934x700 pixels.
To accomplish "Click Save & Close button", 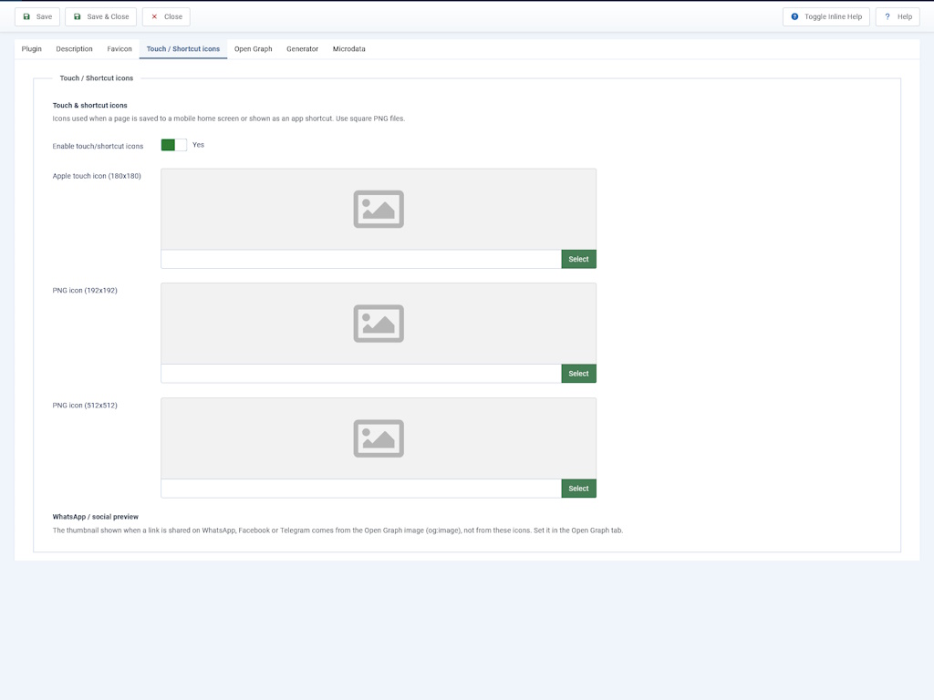I will (x=100, y=16).
